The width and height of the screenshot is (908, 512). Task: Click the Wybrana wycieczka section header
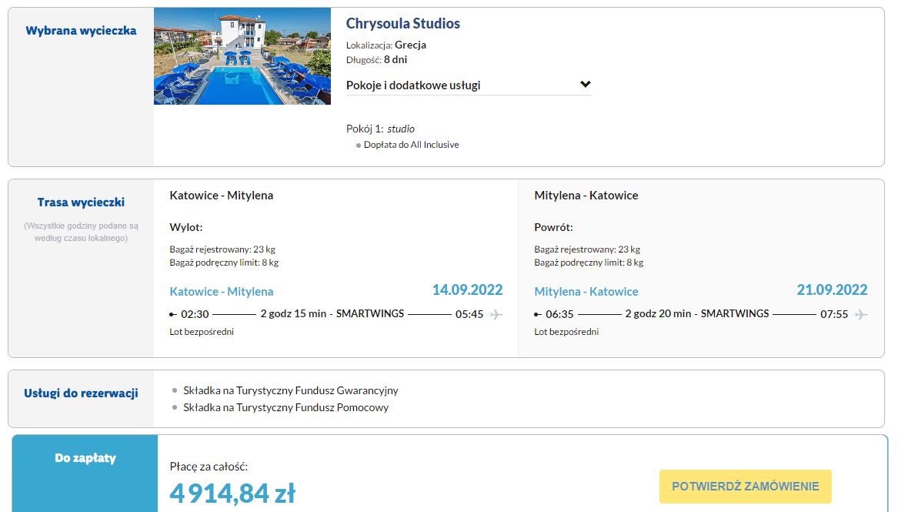(x=81, y=32)
